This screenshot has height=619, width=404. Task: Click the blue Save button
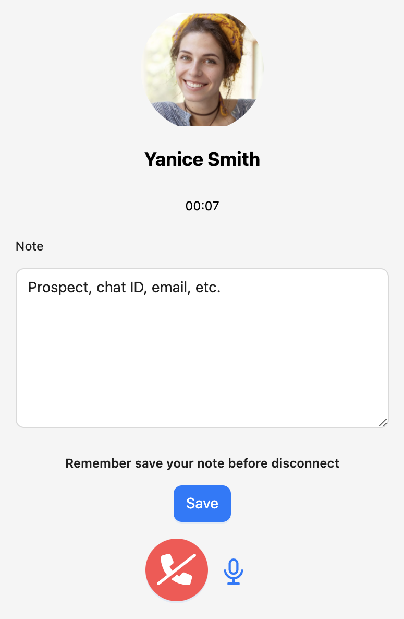pos(202,503)
